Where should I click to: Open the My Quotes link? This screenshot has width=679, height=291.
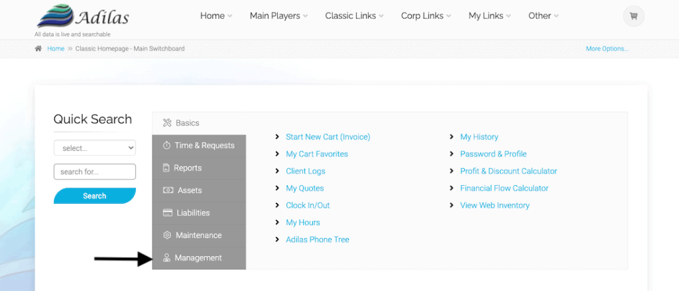pos(305,188)
